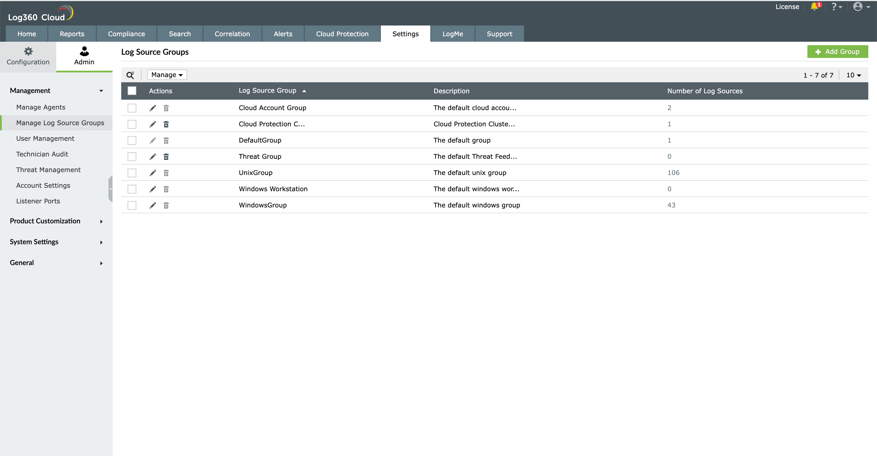This screenshot has width=877, height=456.
Task: Delete the Threat Group row
Action: click(166, 157)
